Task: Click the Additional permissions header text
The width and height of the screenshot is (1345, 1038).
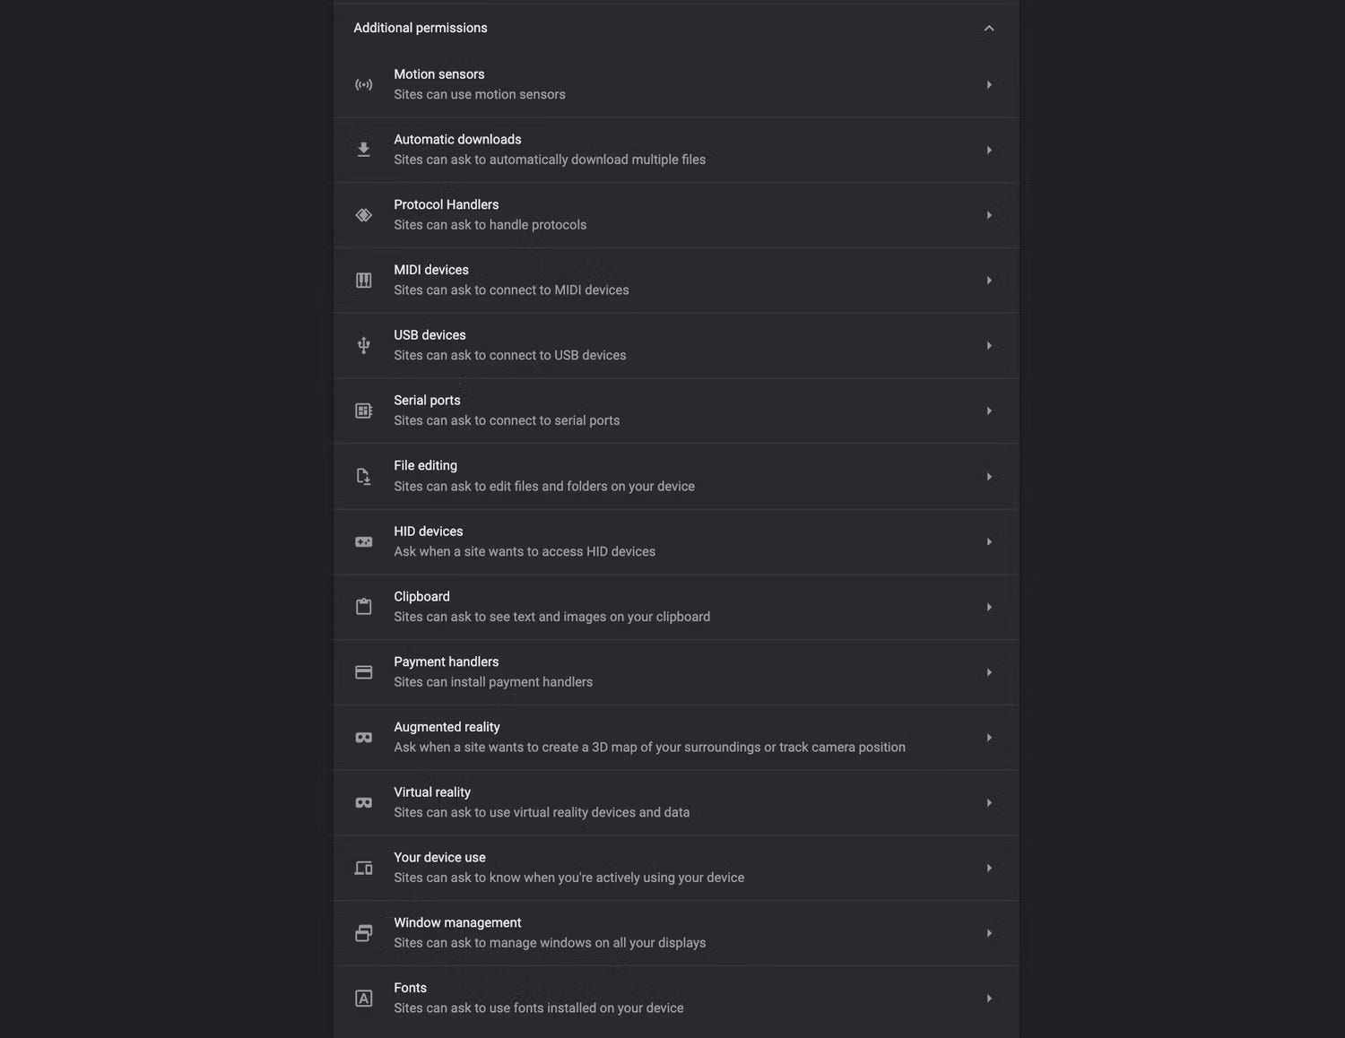Action: (421, 28)
